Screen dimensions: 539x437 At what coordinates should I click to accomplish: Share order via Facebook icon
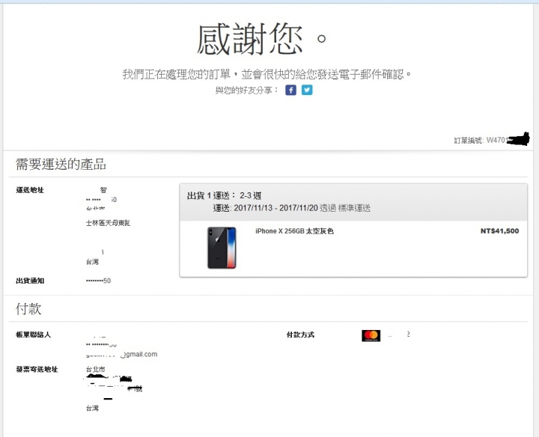pos(290,91)
